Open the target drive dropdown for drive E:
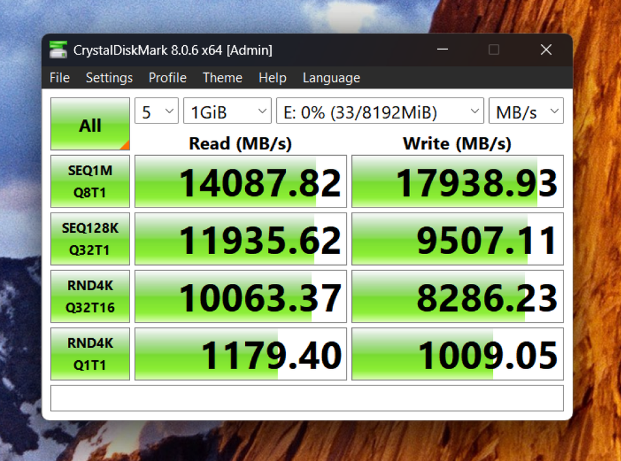Image resolution: width=621 pixels, height=461 pixels. click(x=380, y=111)
